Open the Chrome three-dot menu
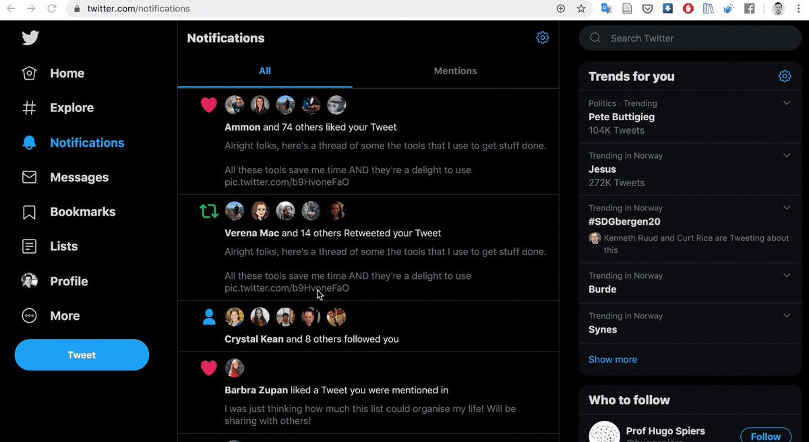The width and height of the screenshot is (809, 442). tap(798, 9)
